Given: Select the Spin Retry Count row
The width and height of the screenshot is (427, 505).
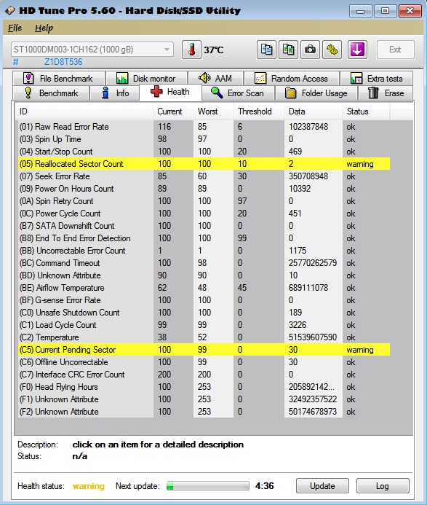Looking at the screenshot, I should point(204,201).
